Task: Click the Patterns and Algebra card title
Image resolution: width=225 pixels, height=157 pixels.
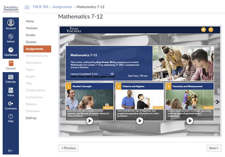Action: click(133, 87)
